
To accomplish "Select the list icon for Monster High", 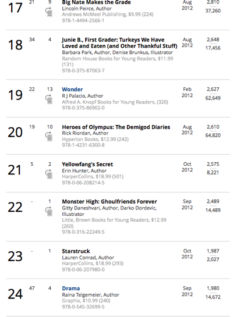I will 49,211.
